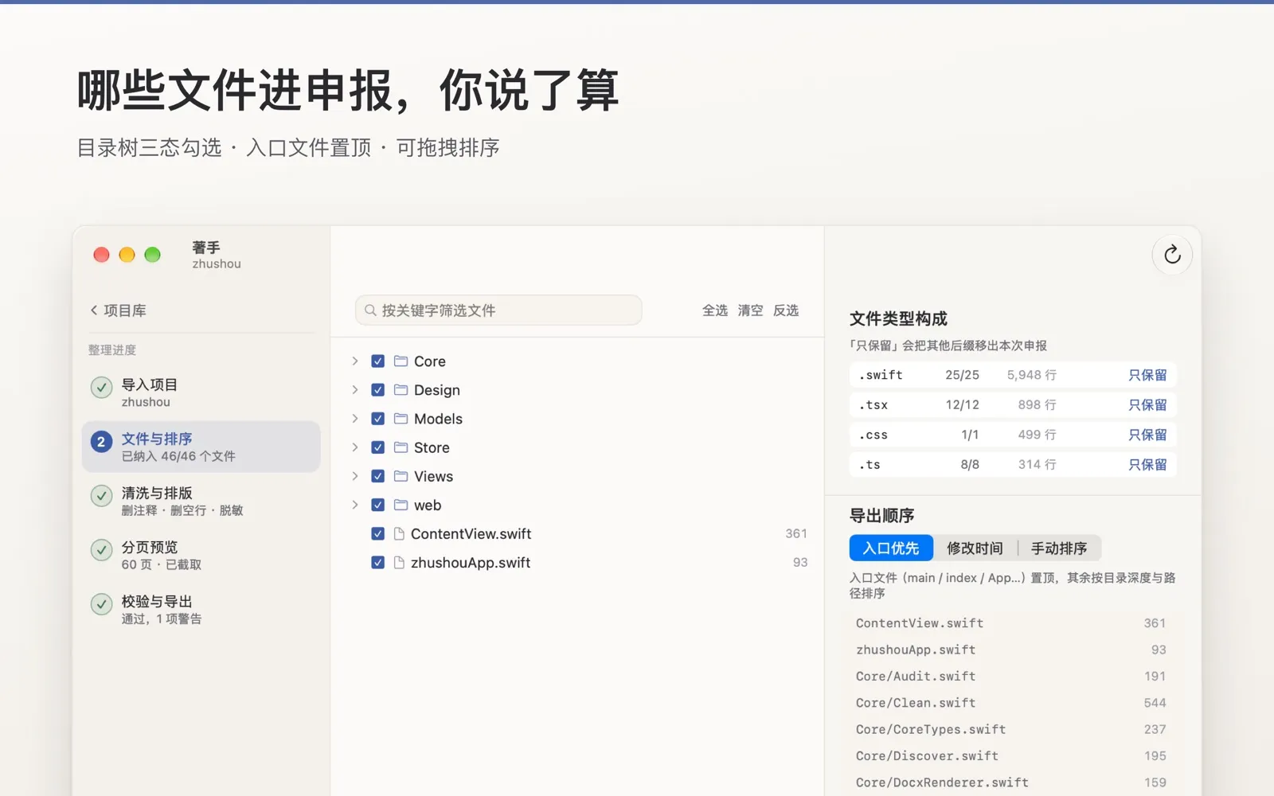Click the Core folder icon
This screenshot has height=796, width=1274.
tap(401, 361)
